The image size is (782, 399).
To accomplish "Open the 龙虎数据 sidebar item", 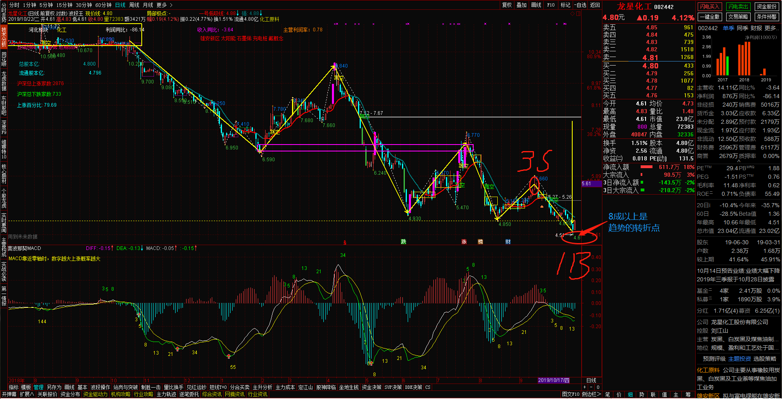I will click(4, 81).
